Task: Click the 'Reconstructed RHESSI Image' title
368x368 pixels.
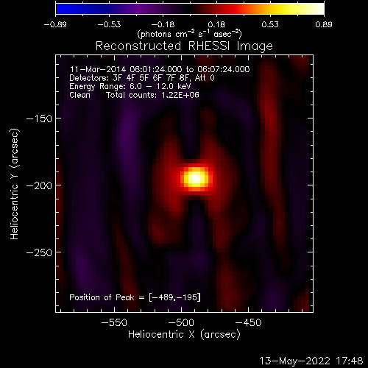Action: (184, 46)
